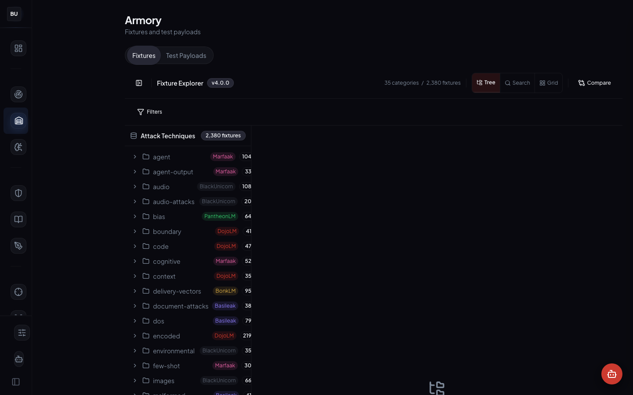The width and height of the screenshot is (633, 395).
Task: Click the v4.0.0 version badge
Action: [x=220, y=83]
